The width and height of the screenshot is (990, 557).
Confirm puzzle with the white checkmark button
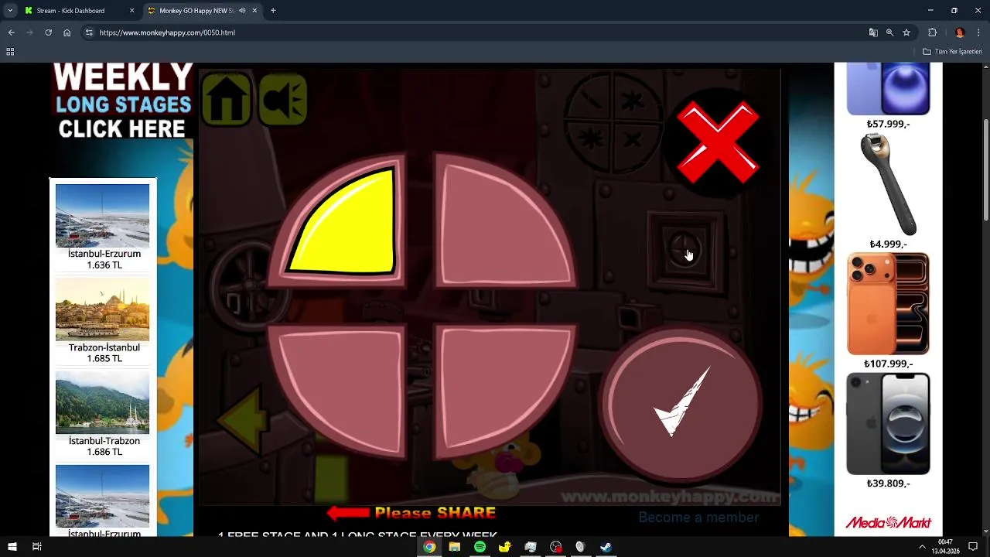coord(681,404)
